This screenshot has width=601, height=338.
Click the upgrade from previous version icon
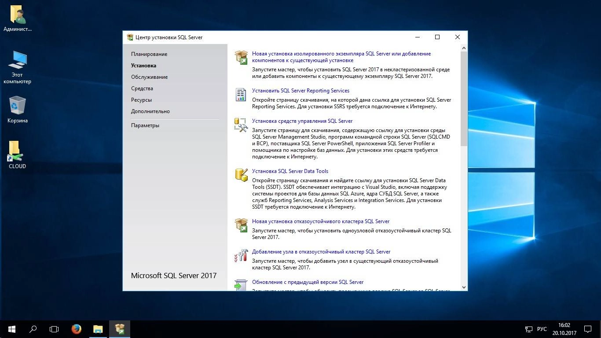click(x=241, y=285)
